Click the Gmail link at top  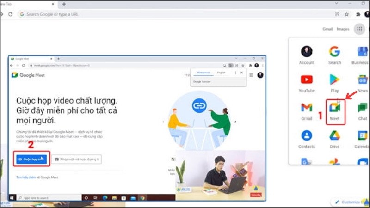(x=327, y=29)
